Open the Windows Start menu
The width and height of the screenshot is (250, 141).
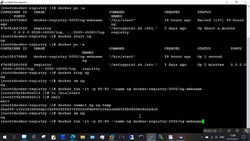pyautogui.click(x=5, y=137)
